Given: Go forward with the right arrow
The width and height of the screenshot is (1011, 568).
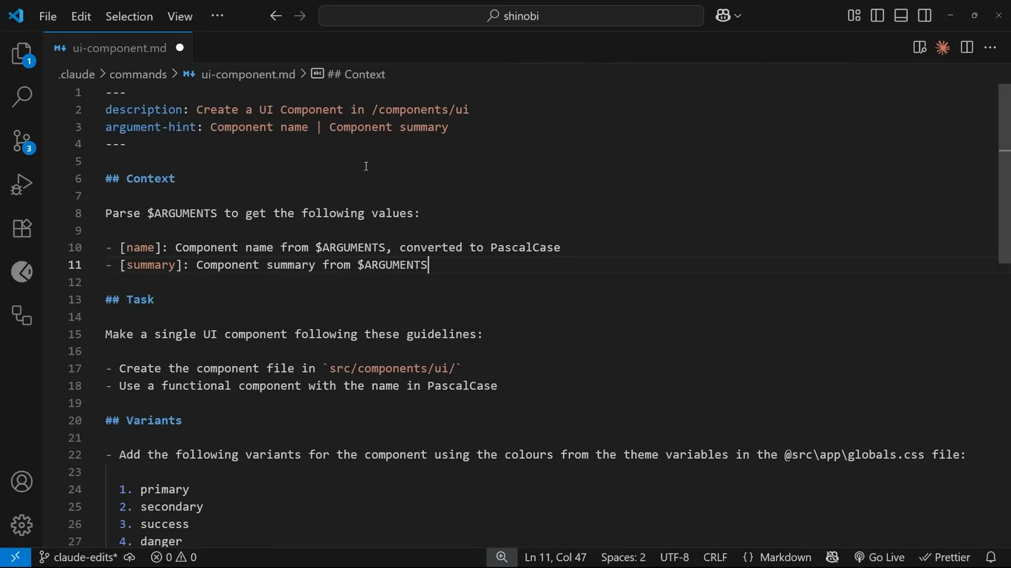Looking at the screenshot, I should click(300, 16).
